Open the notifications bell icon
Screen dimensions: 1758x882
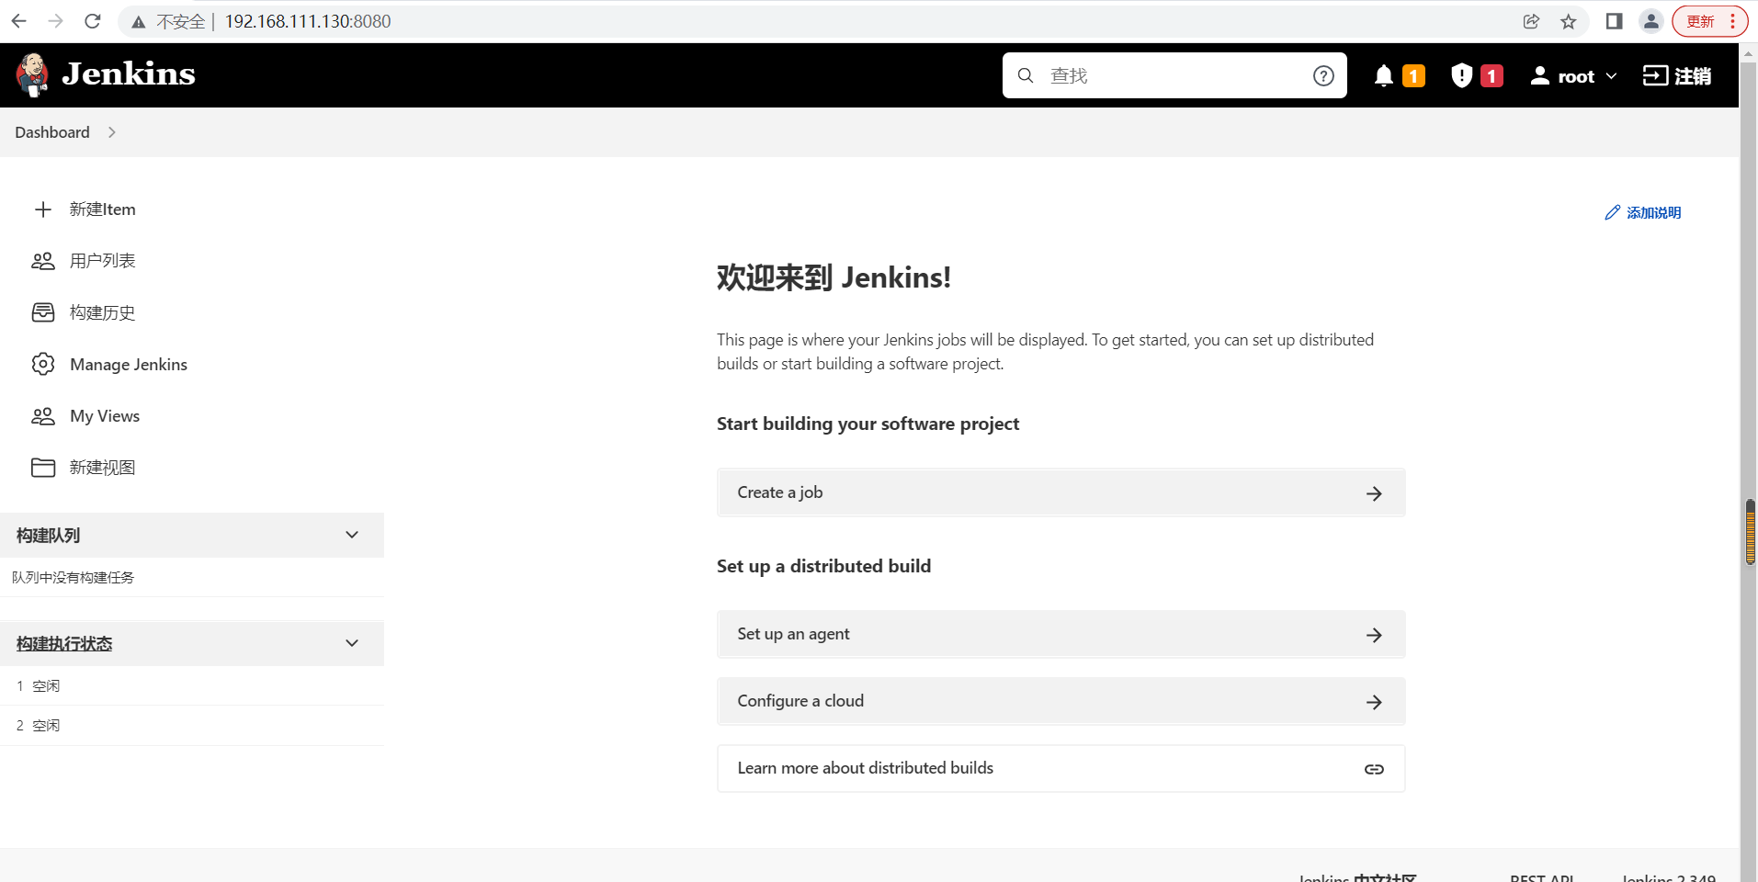pyautogui.click(x=1383, y=75)
